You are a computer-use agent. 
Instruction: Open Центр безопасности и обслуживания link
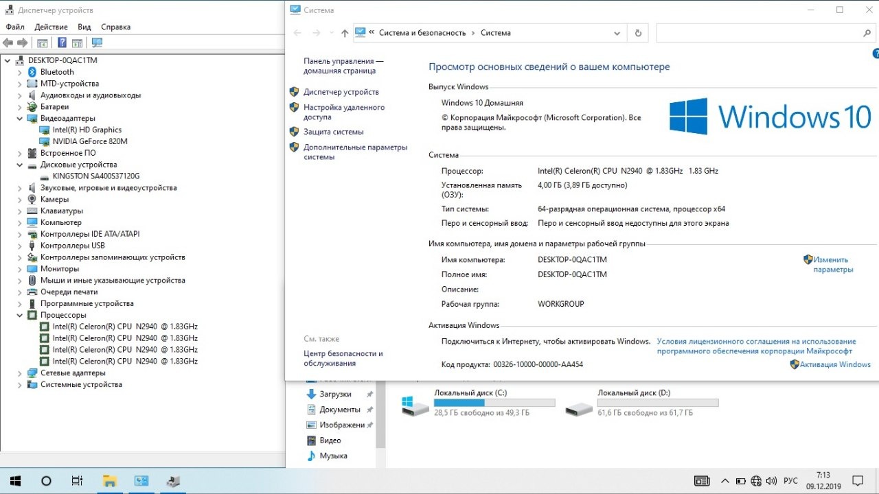(343, 358)
